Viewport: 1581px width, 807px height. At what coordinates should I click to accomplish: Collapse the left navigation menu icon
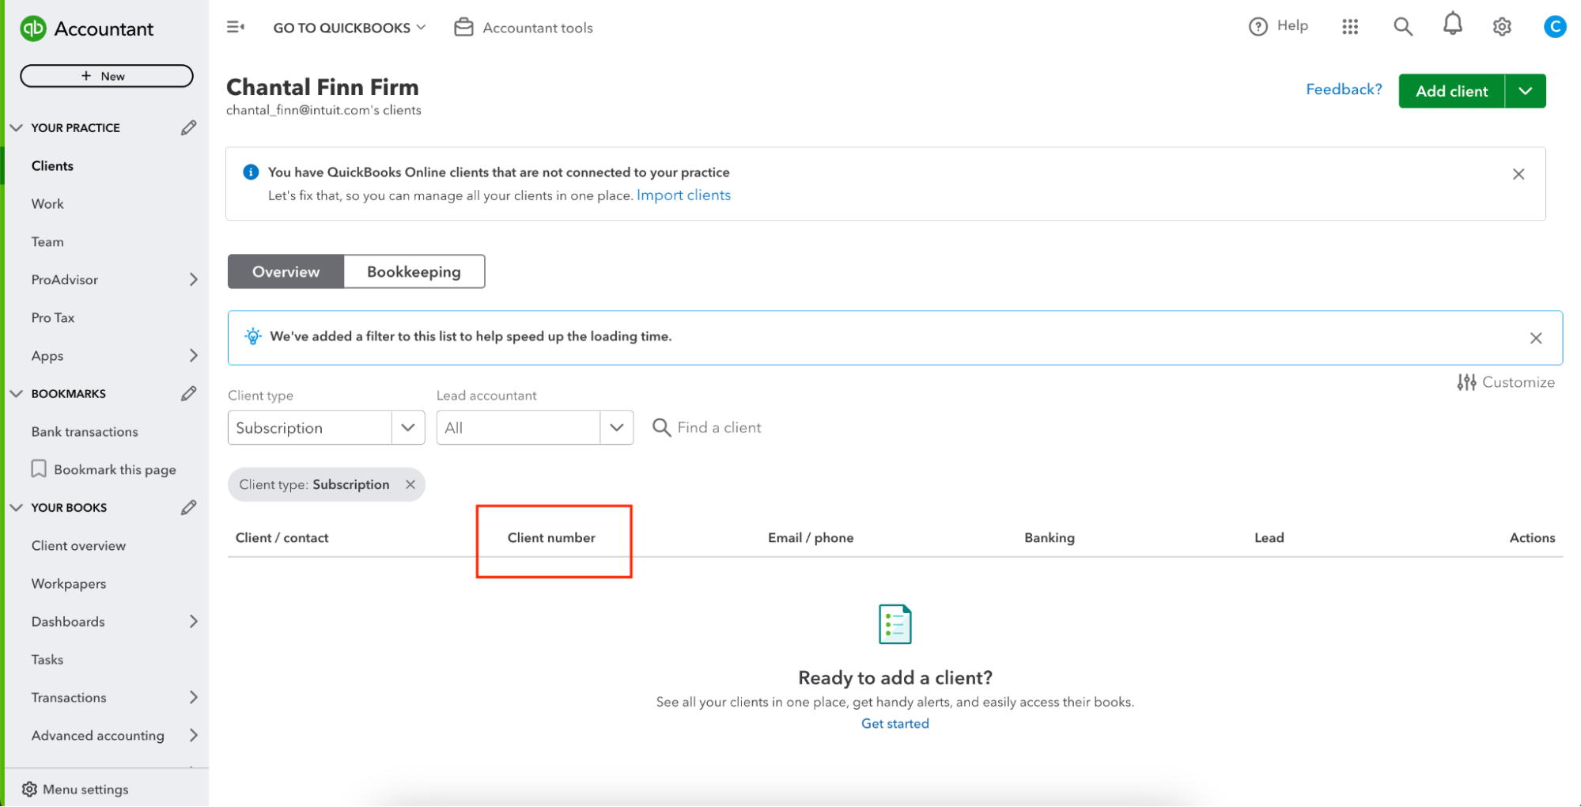coord(235,27)
